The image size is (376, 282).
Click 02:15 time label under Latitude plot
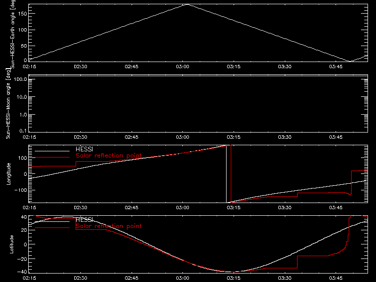pyautogui.click(x=29, y=278)
